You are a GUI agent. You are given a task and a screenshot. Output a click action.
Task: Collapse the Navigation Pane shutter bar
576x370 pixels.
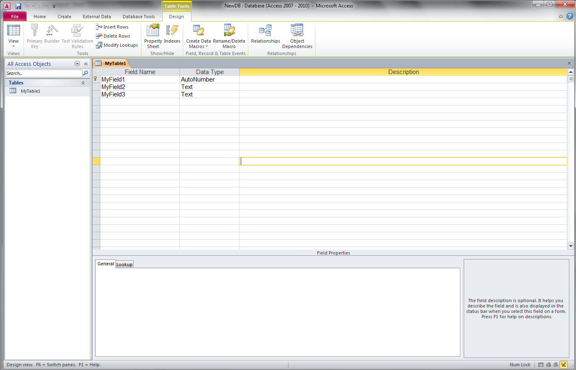coord(86,64)
